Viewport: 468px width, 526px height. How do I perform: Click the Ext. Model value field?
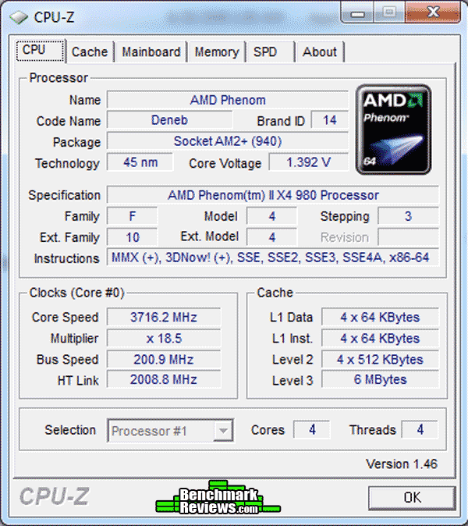271,237
